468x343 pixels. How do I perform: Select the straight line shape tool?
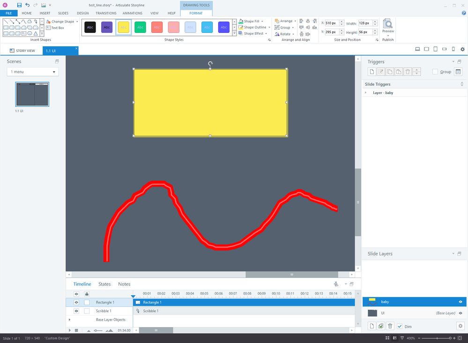(6, 22)
